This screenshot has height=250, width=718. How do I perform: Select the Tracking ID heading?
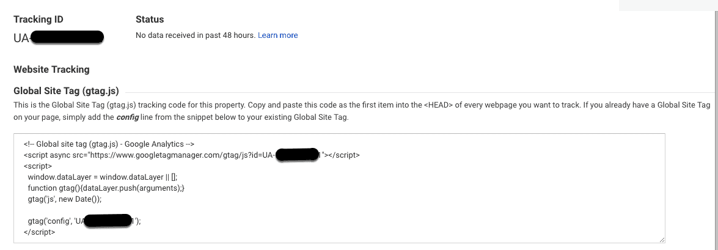[38, 19]
